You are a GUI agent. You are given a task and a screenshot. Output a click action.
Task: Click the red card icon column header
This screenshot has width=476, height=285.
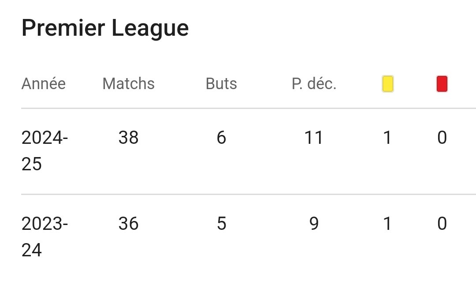tap(442, 84)
